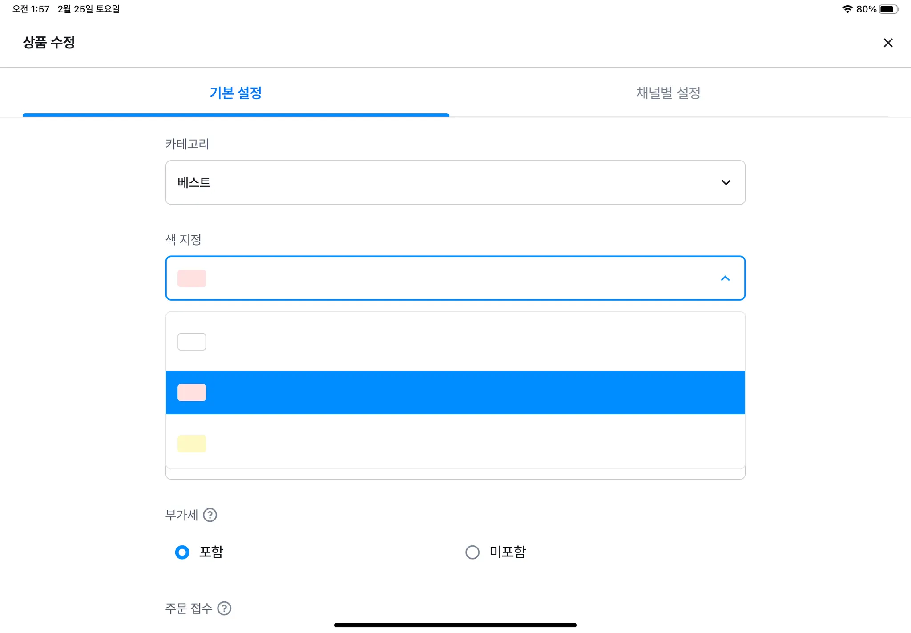Open the 채널별 설정 tab

[x=668, y=93]
